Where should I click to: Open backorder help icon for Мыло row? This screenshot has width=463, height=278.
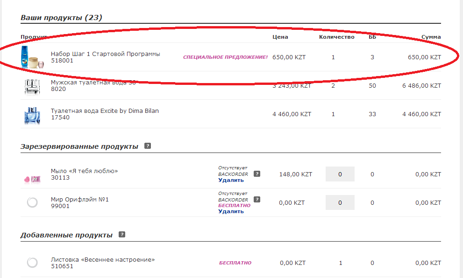pyautogui.click(x=257, y=174)
